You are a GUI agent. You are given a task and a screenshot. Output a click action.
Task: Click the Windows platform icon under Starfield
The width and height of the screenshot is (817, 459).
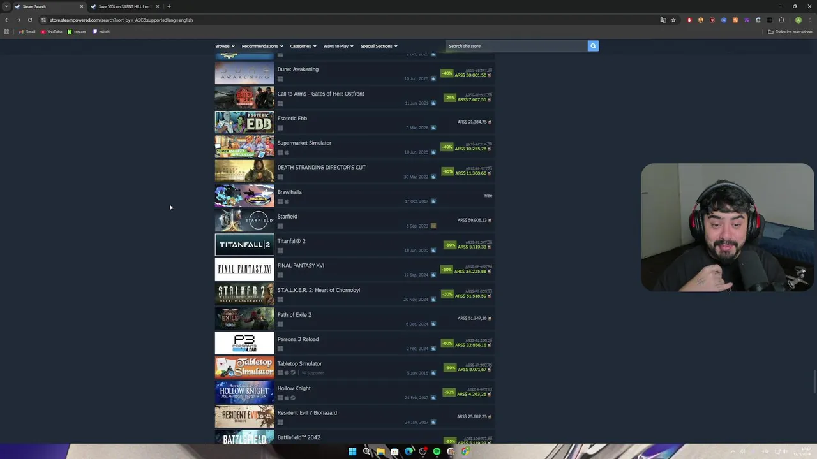[x=280, y=226]
